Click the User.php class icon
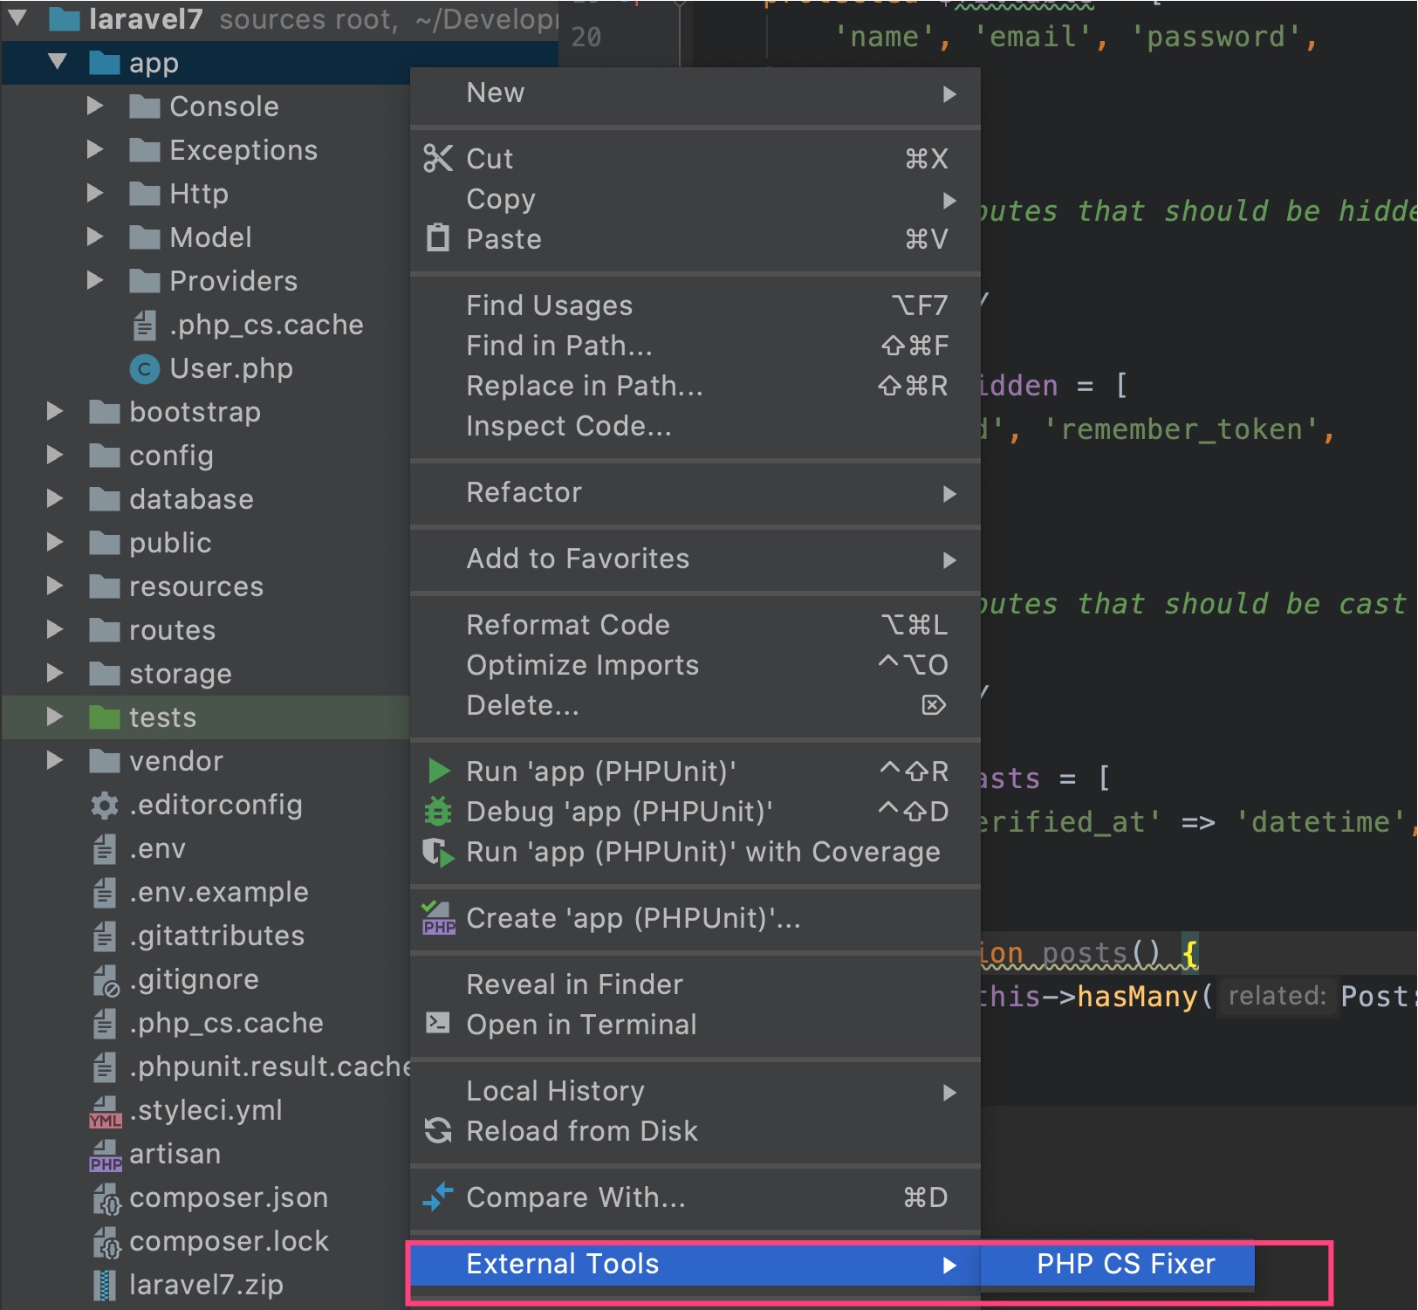This screenshot has width=1418, height=1310. coord(145,369)
